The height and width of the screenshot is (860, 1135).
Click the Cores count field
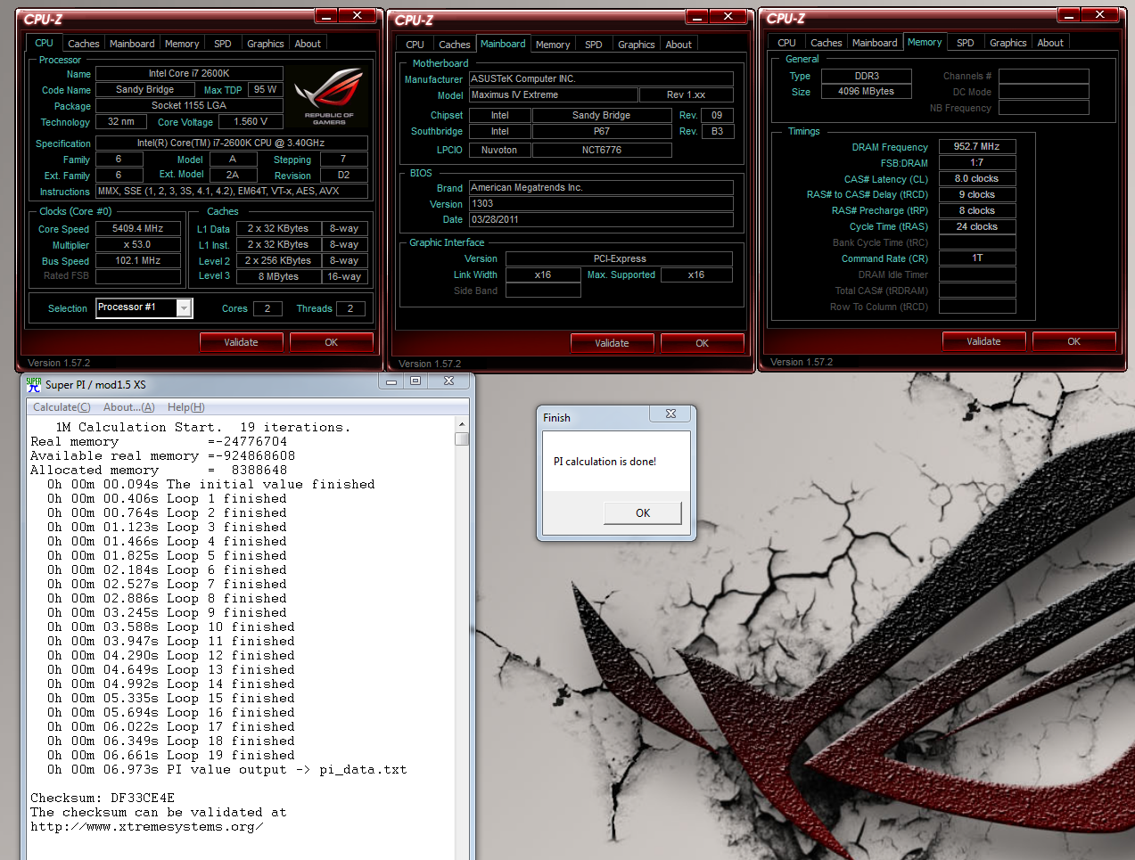pos(267,308)
